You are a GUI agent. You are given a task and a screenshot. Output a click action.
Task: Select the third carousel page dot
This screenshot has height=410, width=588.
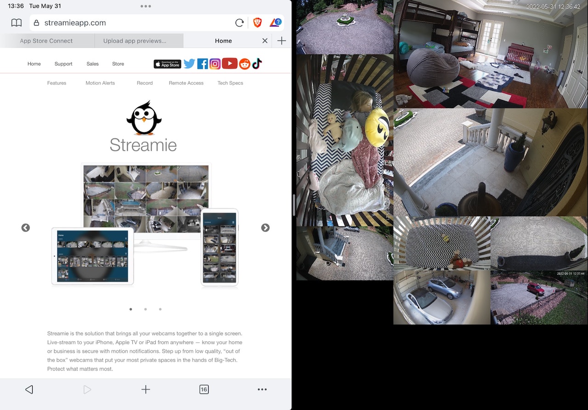click(160, 309)
